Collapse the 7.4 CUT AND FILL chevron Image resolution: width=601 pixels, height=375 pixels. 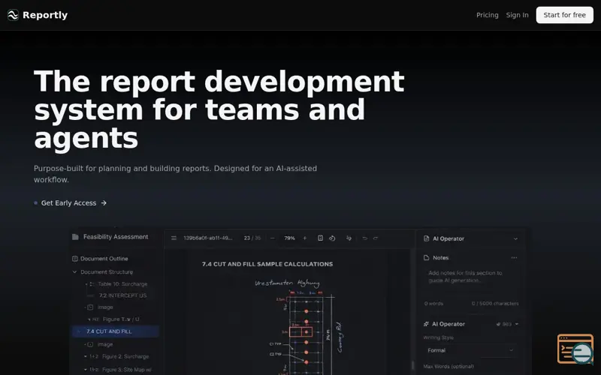[x=79, y=331]
